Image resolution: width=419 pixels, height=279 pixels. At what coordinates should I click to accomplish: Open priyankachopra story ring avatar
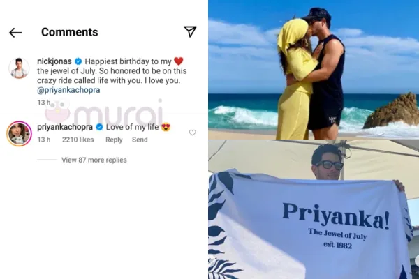point(20,133)
